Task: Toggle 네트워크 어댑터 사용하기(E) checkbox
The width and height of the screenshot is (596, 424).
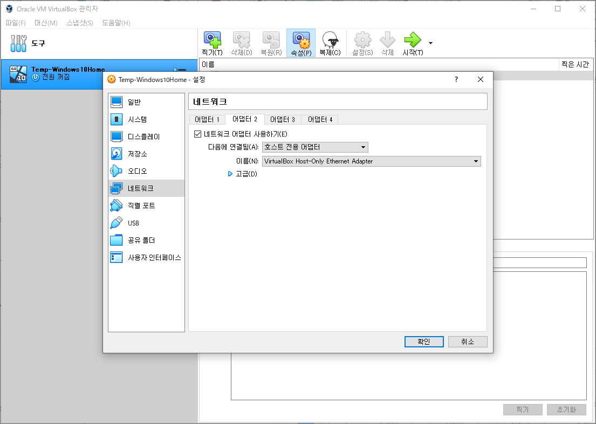Action: point(197,134)
